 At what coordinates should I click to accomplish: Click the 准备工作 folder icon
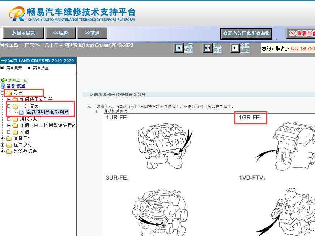tap(9, 139)
